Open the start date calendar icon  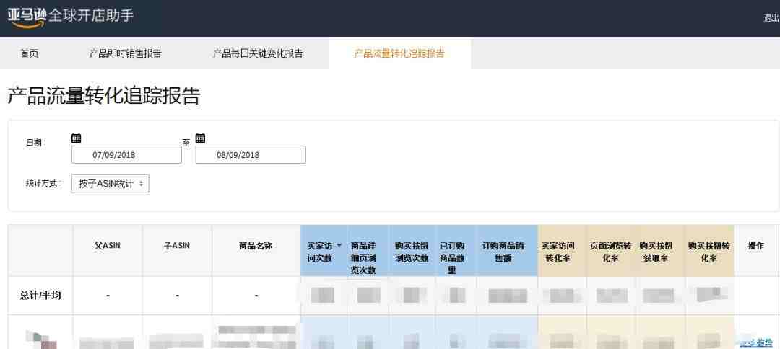[76, 138]
